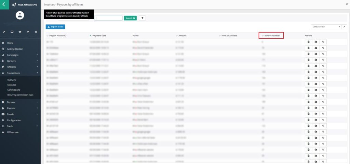This screenshot has width=350, height=164.
Task: Sort by the Invoice number column header
Action: pos(272,36)
